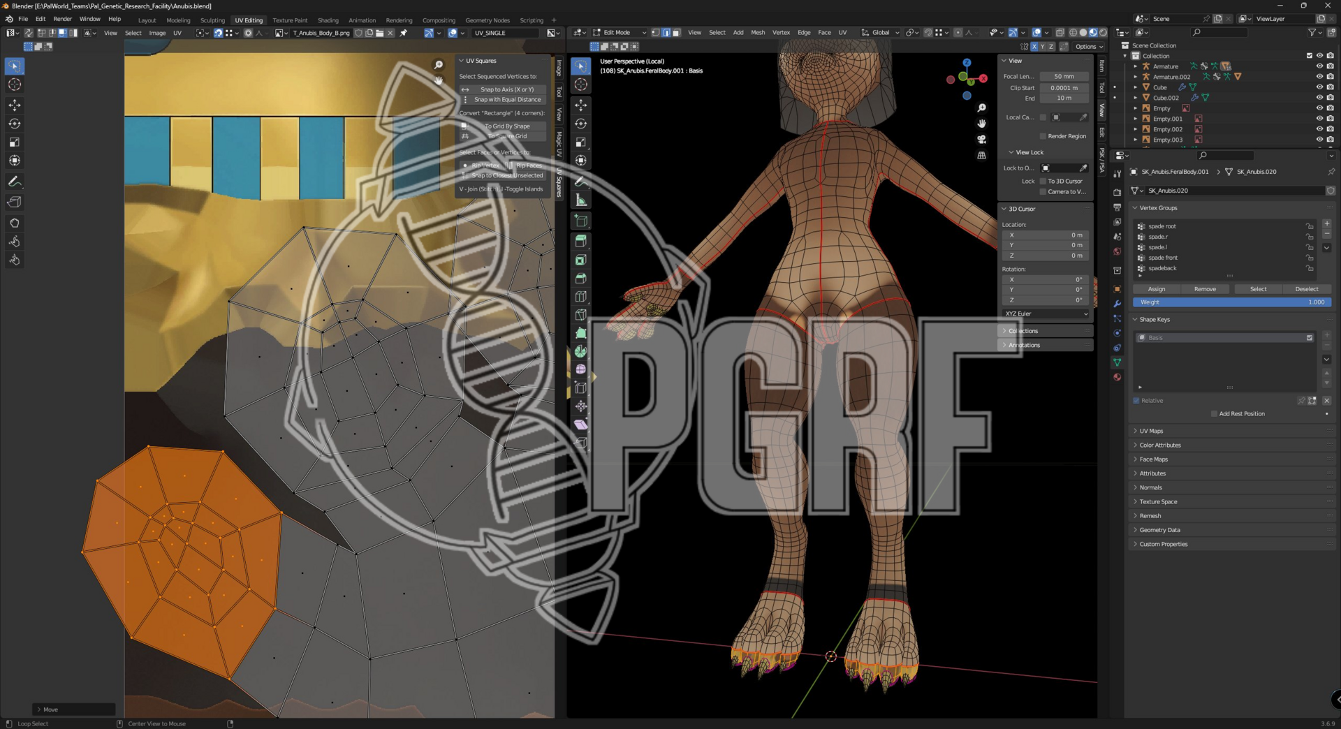The image size is (1341, 729).
Task: Open the File menu
Action: point(23,19)
